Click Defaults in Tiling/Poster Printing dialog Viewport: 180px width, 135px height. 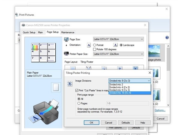click(x=126, y=123)
